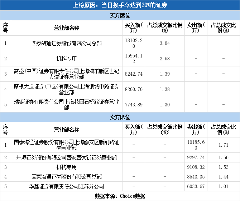The width and height of the screenshot is (240, 201).
Task: Click the sell amount 10185.63
Action: [196, 145]
